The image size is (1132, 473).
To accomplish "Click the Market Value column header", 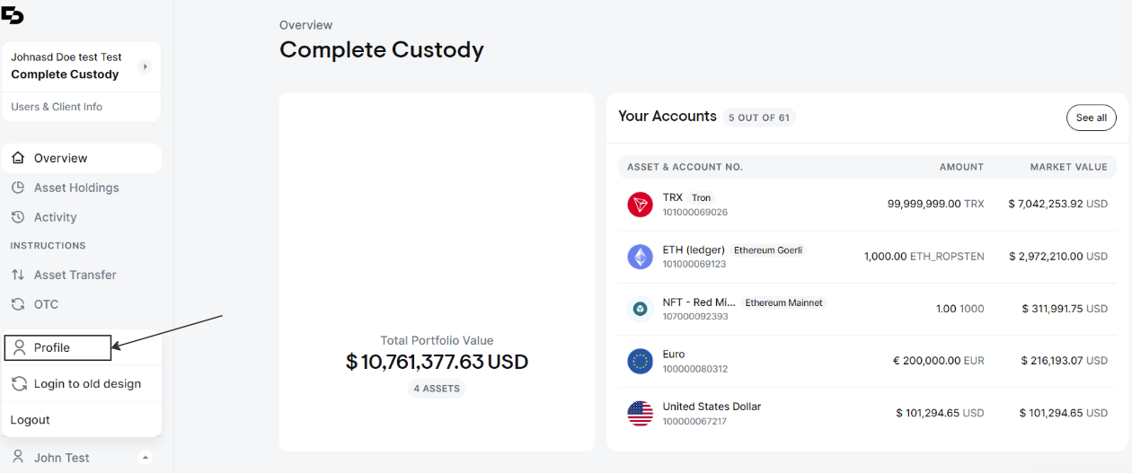I will 1056,167.
